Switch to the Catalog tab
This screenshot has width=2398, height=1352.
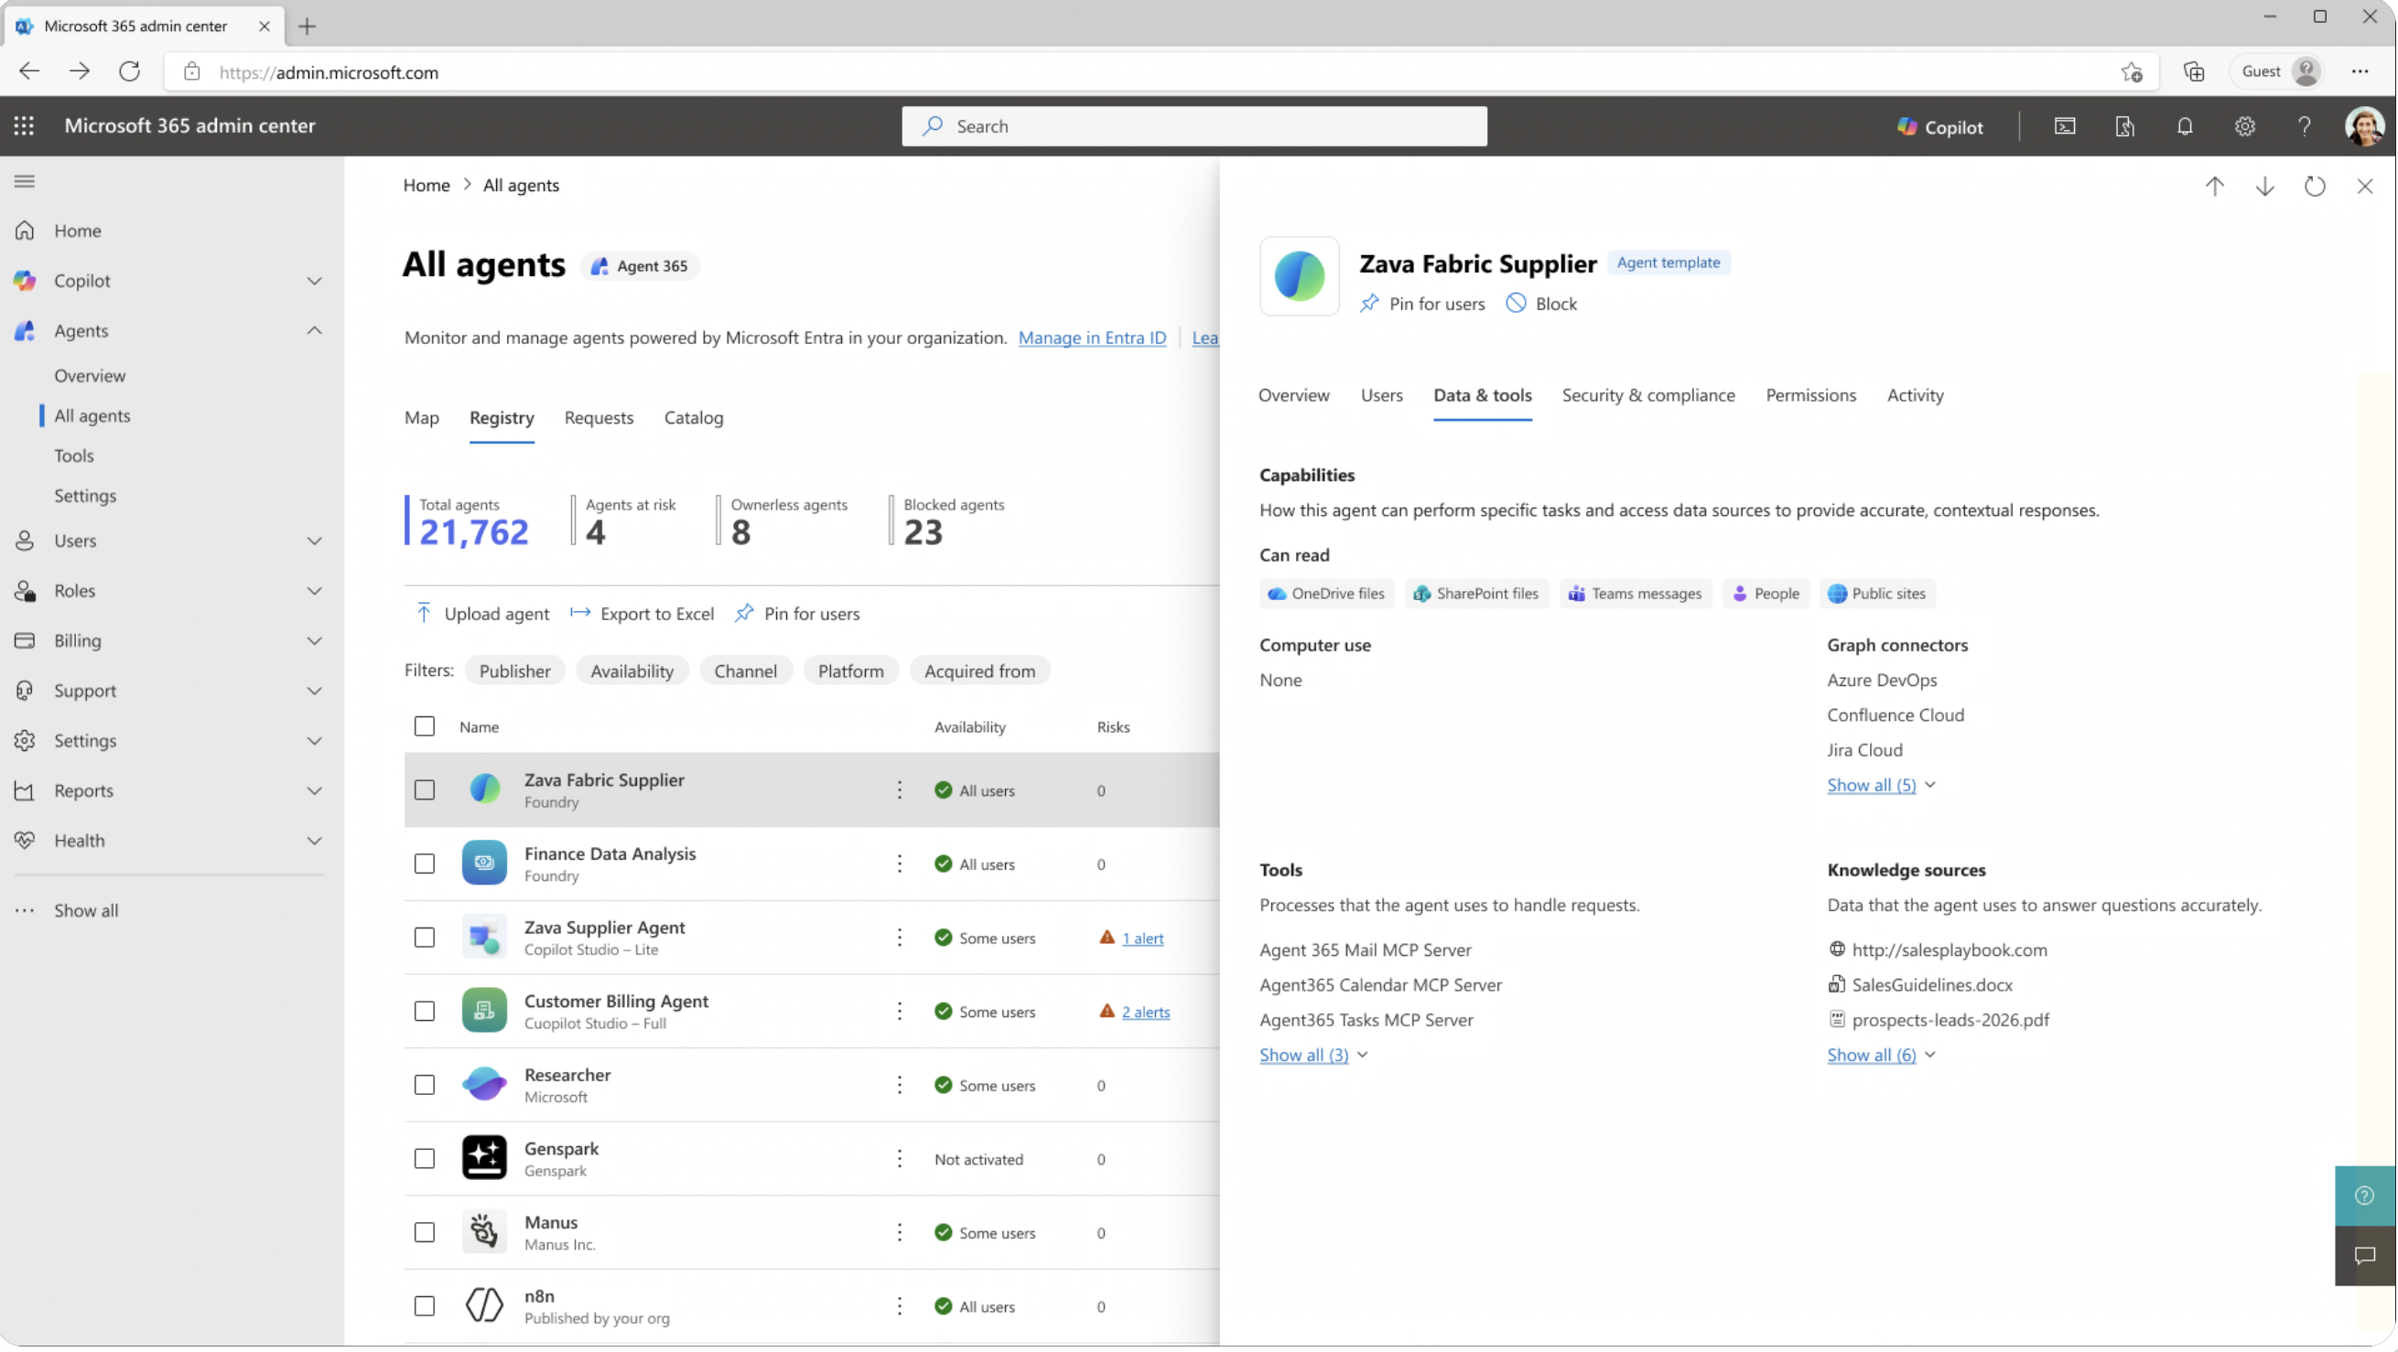click(694, 418)
